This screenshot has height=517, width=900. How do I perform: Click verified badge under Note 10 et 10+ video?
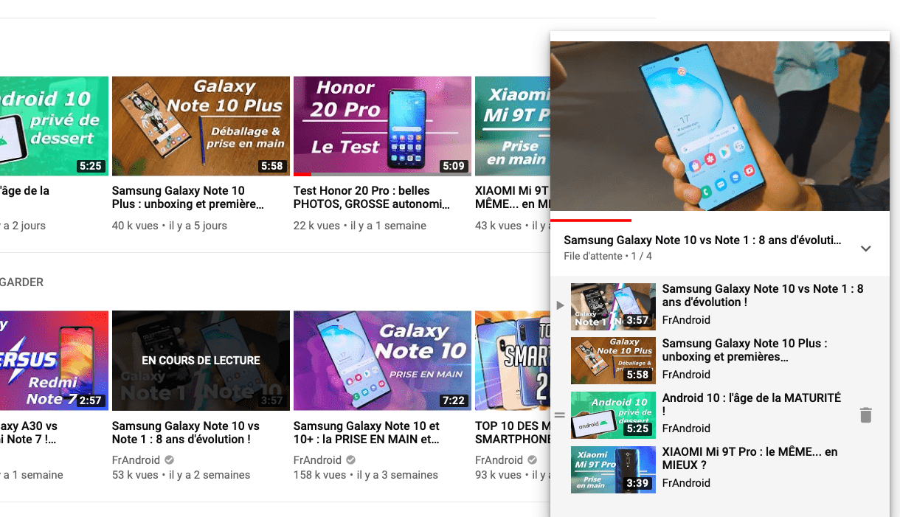[351, 459]
